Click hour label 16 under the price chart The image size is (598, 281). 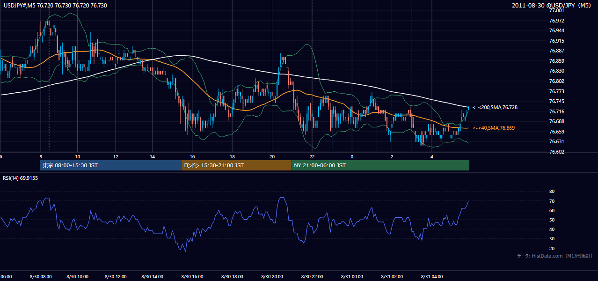(x=192, y=156)
